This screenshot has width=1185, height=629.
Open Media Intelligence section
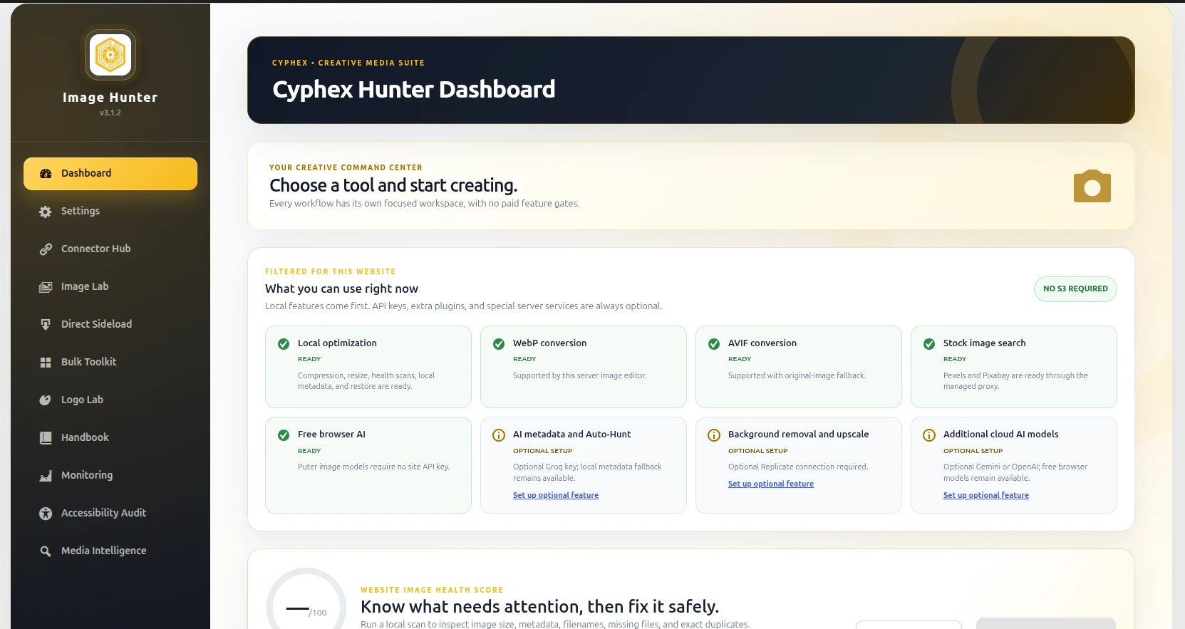[x=110, y=551]
